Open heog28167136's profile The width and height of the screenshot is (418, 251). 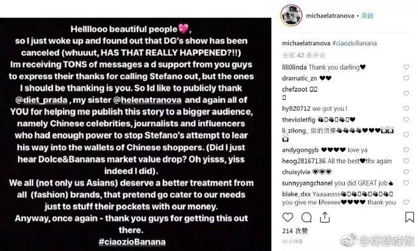304,161
